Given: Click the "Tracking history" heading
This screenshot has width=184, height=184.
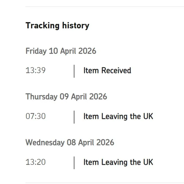Looking at the screenshot, I should click(x=57, y=26).
